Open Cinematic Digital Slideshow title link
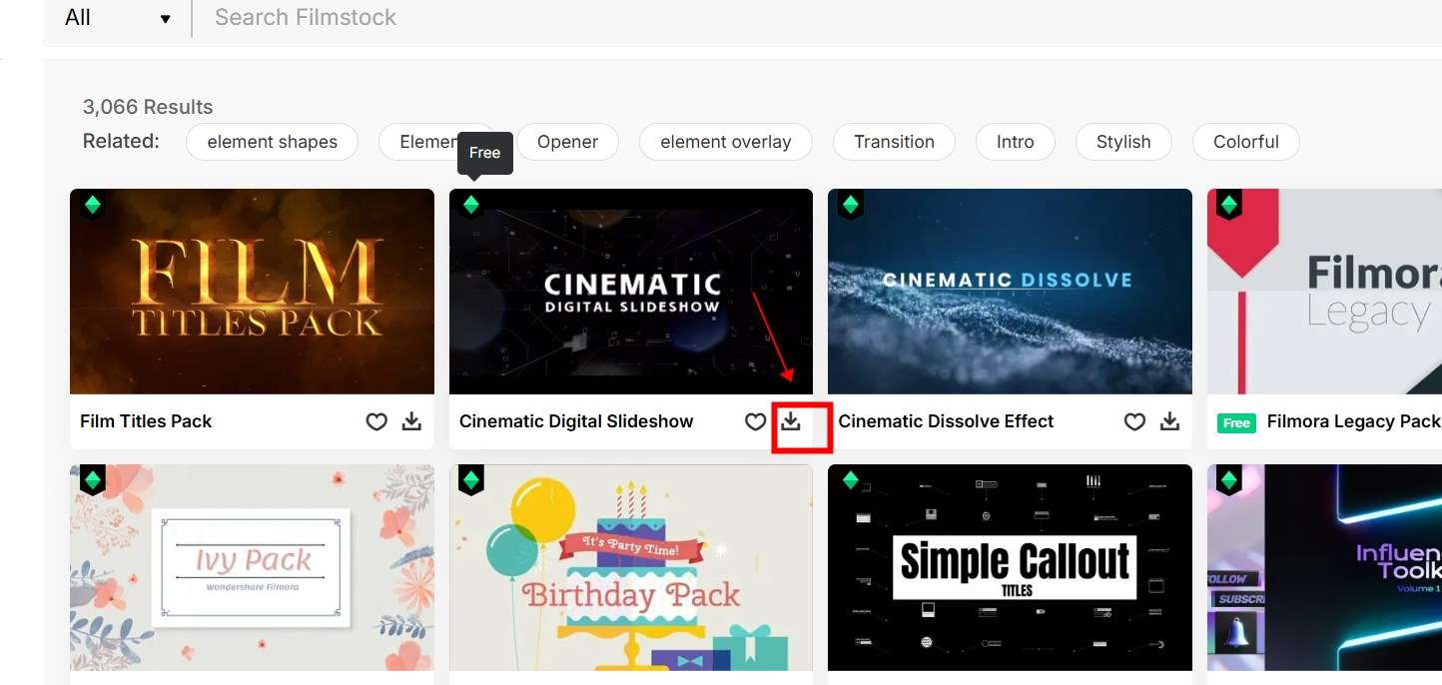The height and width of the screenshot is (685, 1442). pyautogui.click(x=576, y=421)
